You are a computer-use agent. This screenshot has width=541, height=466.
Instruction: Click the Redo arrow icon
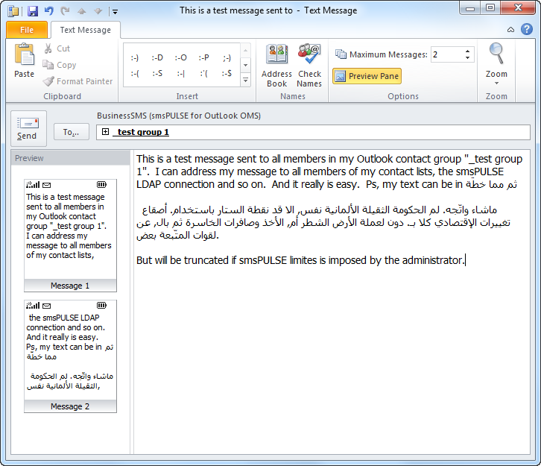tap(65, 11)
